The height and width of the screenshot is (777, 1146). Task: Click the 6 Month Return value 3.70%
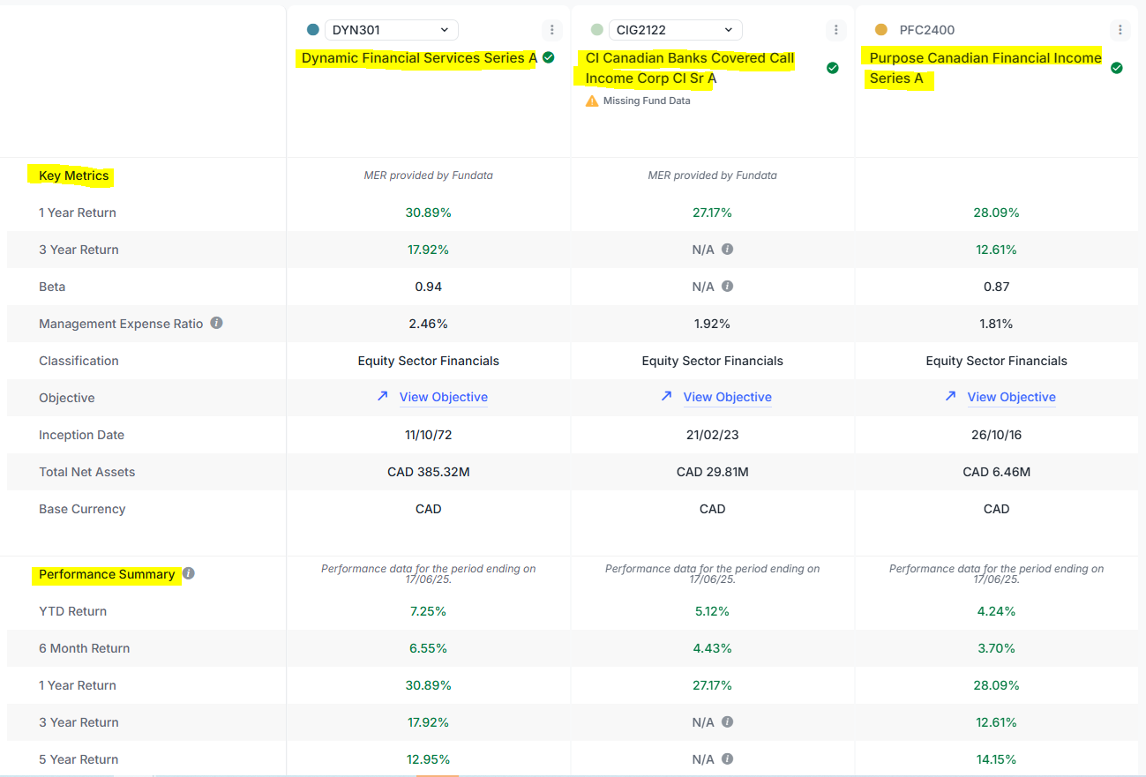pyautogui.click(x=997, y=648)
